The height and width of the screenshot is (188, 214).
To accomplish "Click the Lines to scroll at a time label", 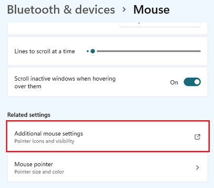I will pos(45,52).
